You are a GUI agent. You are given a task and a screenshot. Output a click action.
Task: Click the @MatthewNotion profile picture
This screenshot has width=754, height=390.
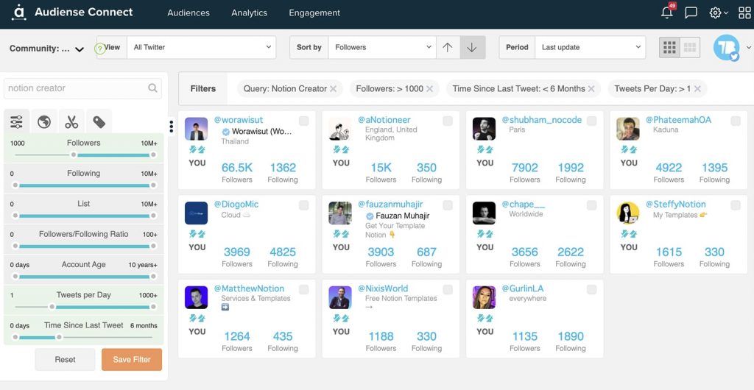(x=196, y=297)
